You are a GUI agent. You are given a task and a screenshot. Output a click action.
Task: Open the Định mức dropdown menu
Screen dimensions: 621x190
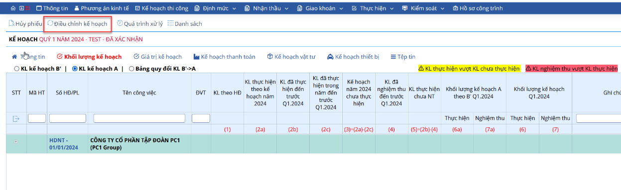coord(216,8)
